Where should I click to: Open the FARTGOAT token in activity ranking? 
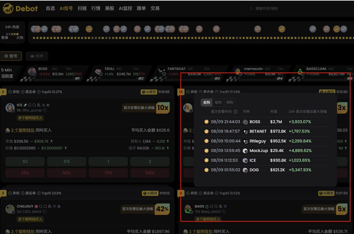[189, 73]
